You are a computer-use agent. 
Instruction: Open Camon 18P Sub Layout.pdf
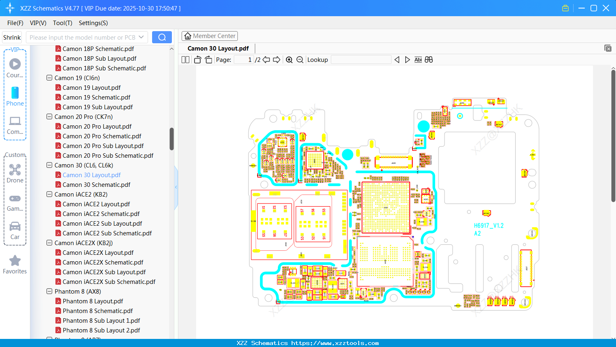(x=99, y=58)
